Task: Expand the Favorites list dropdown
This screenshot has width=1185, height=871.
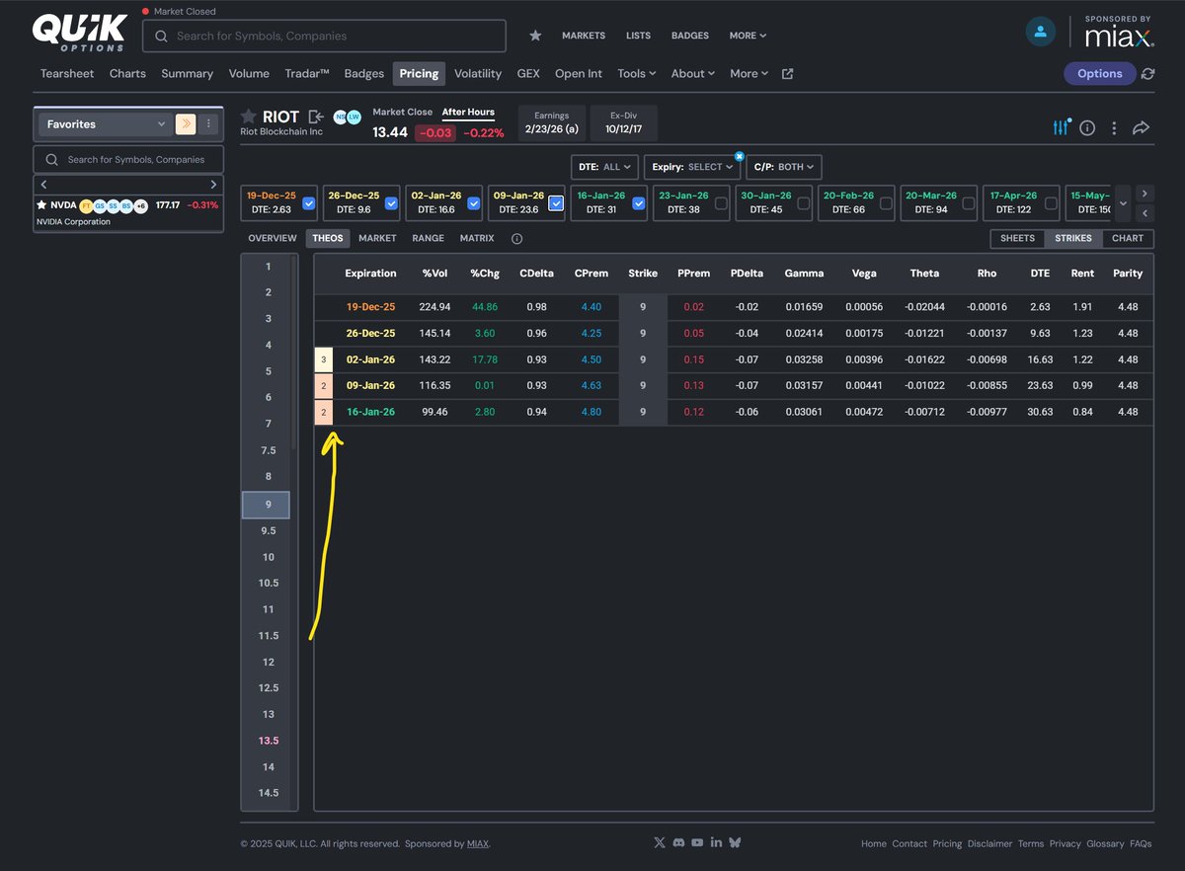Action: (105, 124)
